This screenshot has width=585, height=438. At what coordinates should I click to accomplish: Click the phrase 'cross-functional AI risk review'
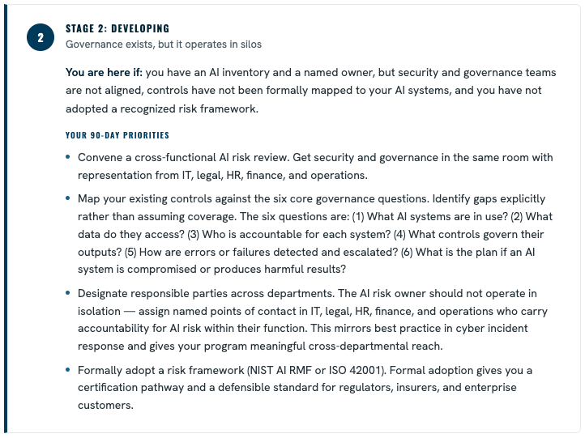pos(211,157)
